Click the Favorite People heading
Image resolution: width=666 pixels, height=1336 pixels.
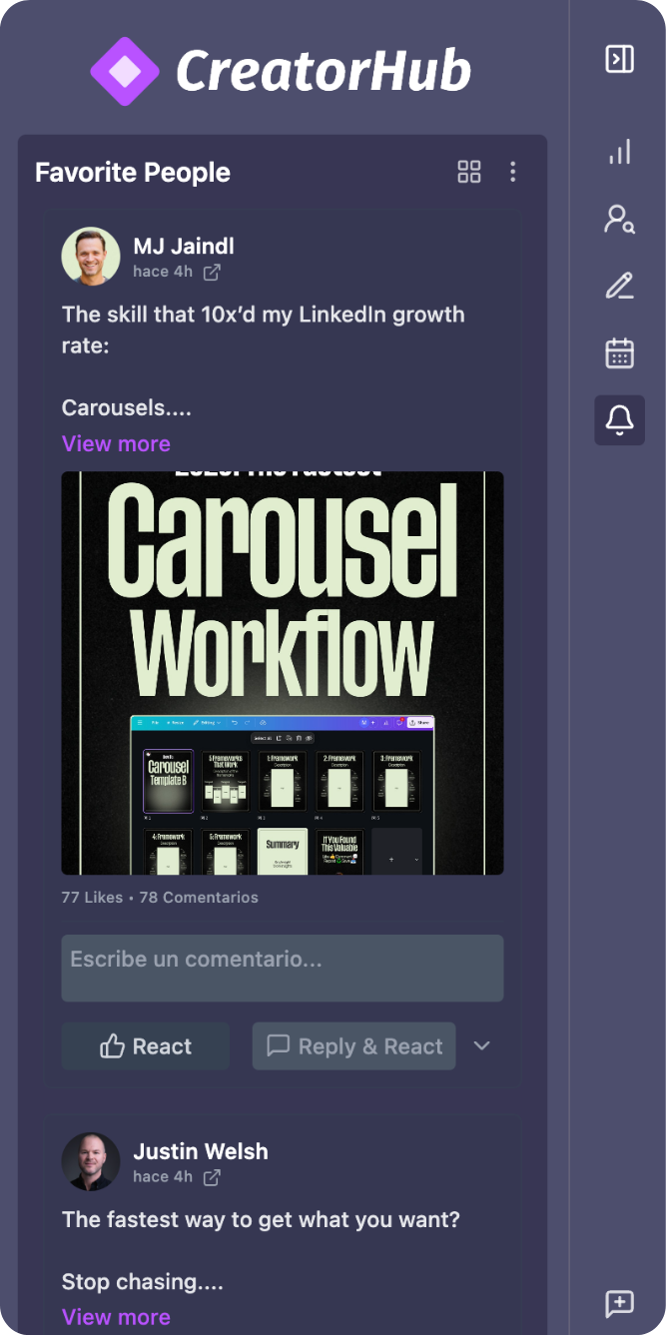pyautogui.click(x=133, y=172)
